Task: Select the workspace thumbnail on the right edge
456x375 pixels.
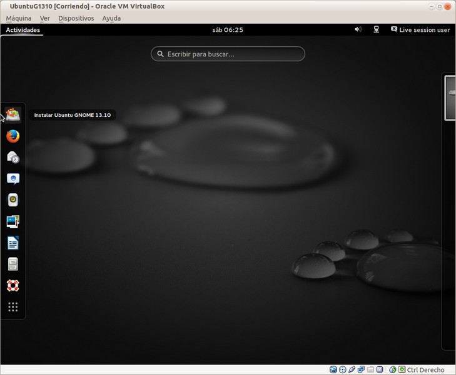Action: pos(450,97)
